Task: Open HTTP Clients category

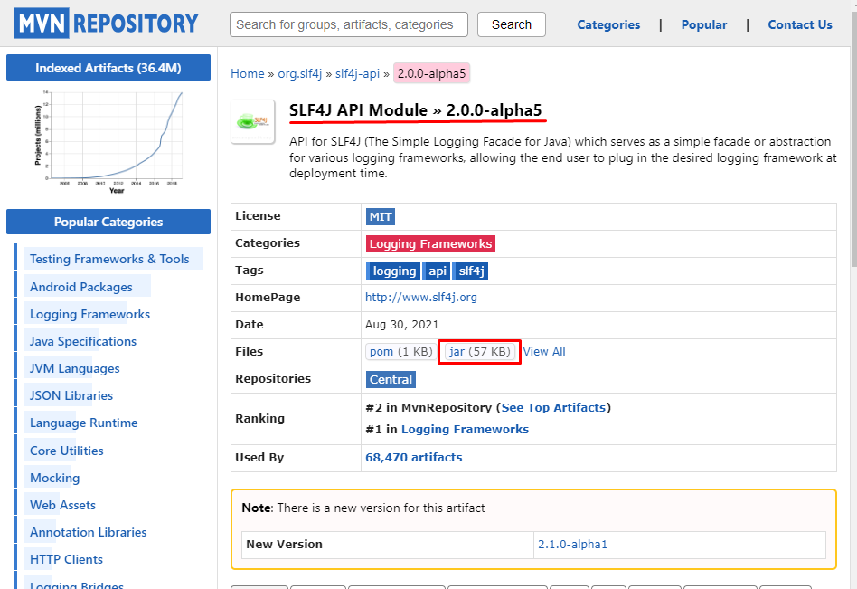Action: click(x=66, y=559)
